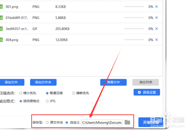Screen dimensions: 196x133
Task: Click the 清空列表 button
Action: 146,82
